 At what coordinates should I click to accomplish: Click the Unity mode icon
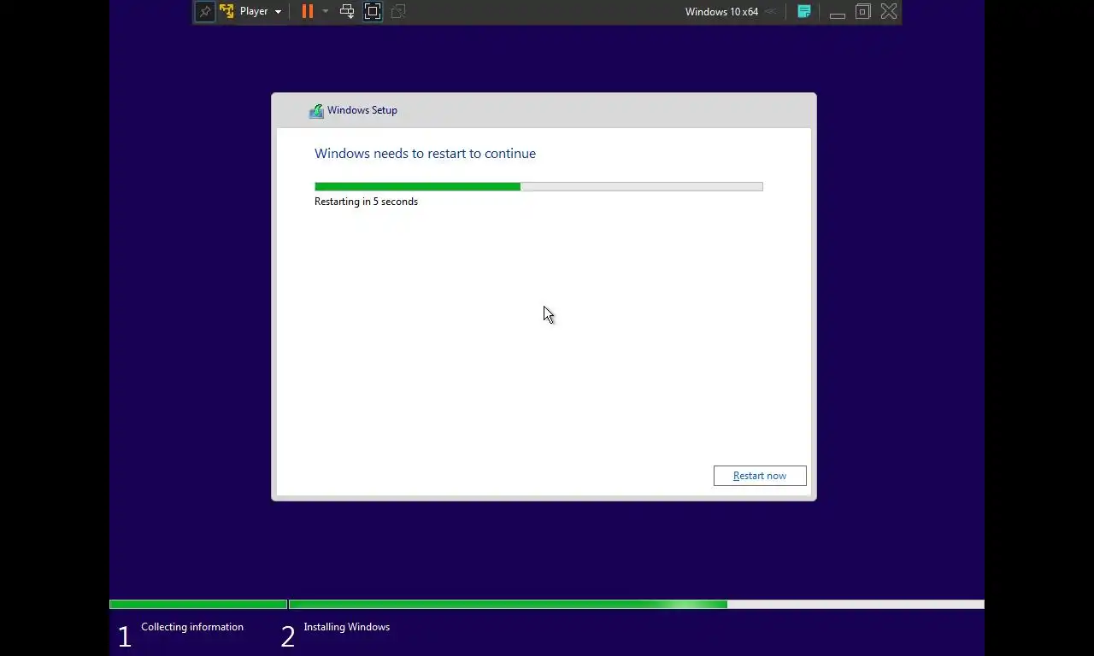398,11
